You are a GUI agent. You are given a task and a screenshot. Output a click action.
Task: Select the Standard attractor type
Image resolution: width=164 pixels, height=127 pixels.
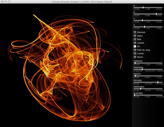tap(135, 32)
